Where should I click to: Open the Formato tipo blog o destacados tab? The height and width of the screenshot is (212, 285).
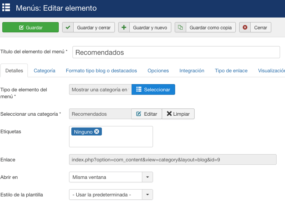pos(101,71)
